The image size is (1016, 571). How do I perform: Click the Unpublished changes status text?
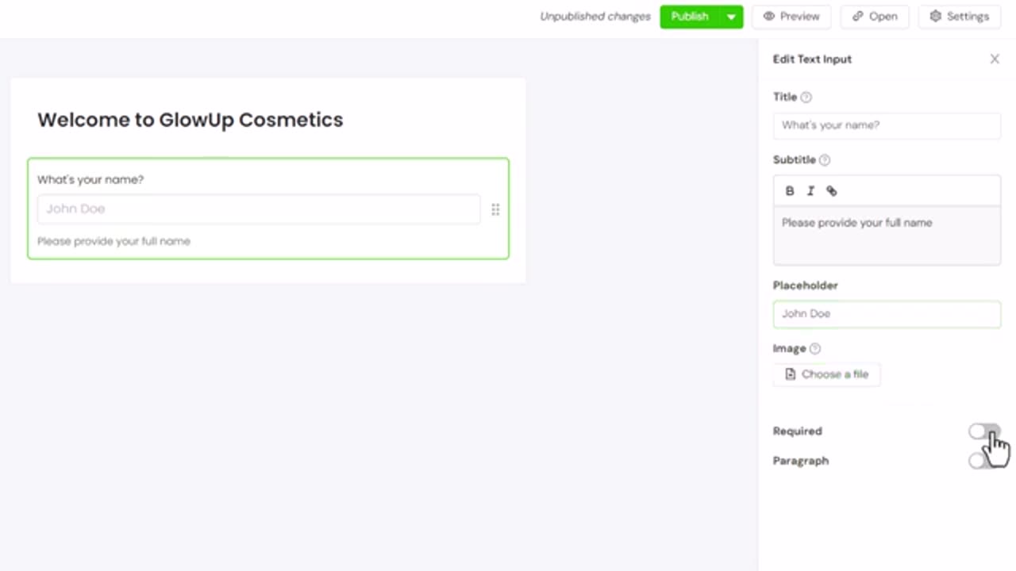tap(595, 17)
